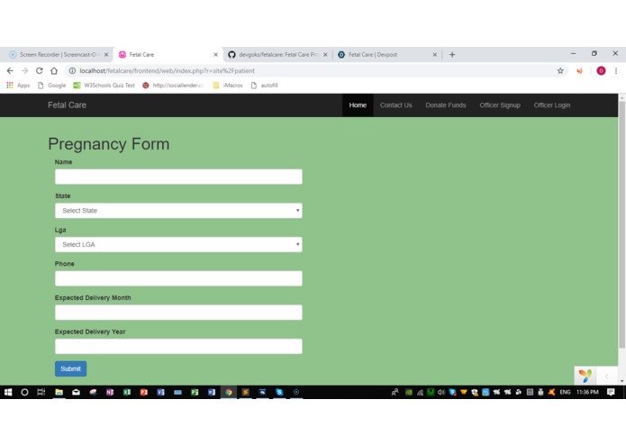
Task: Bookmark this page with the star icon
Action: (x=560, y=70)
